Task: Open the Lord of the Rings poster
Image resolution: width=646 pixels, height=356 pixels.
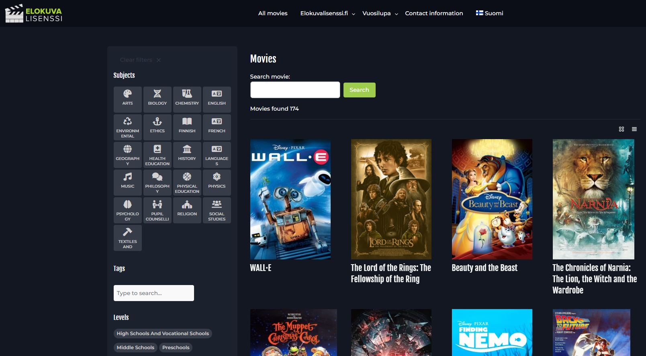Action: click(391, 199)
